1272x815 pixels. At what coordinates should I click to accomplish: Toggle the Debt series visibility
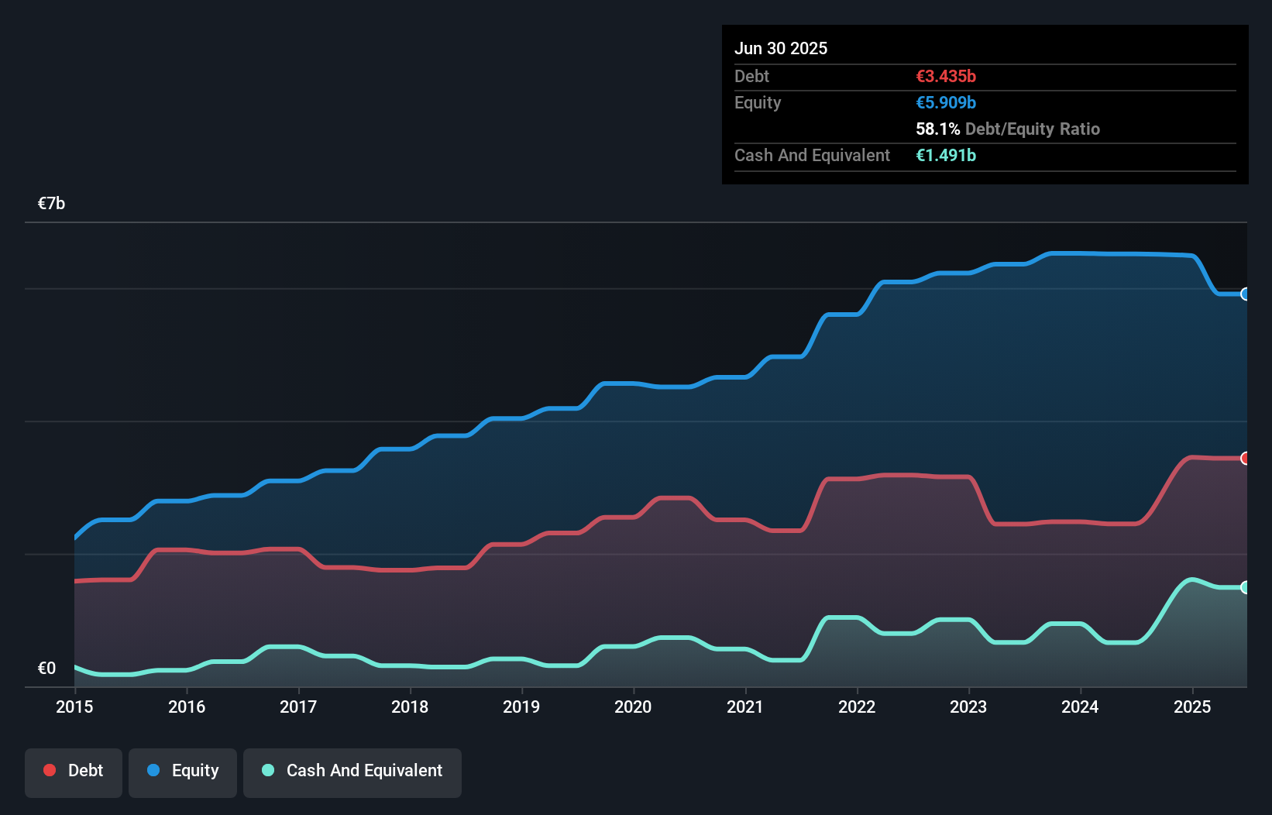[x=74, y=772]
